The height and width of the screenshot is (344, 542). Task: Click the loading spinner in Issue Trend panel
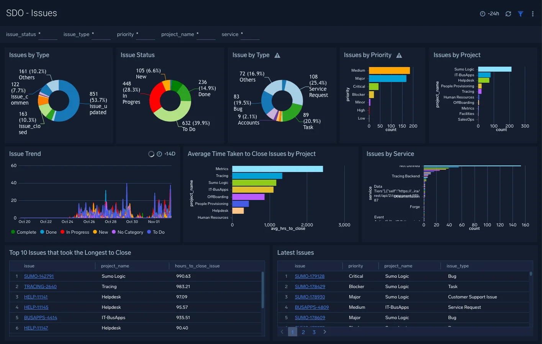tap(151, 153)
